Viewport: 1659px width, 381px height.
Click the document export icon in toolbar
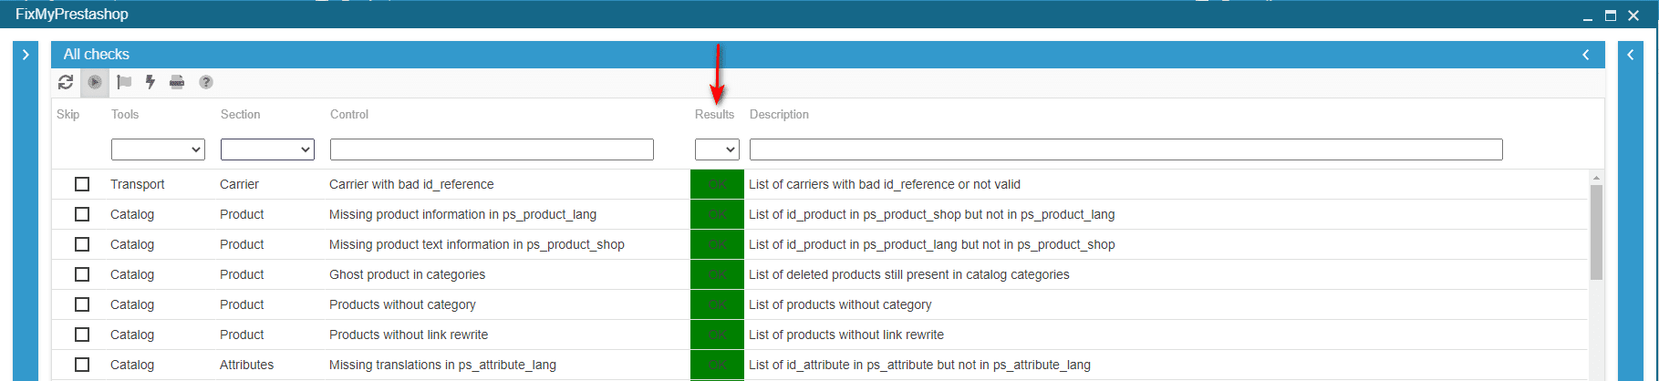[x=177, y=82]
